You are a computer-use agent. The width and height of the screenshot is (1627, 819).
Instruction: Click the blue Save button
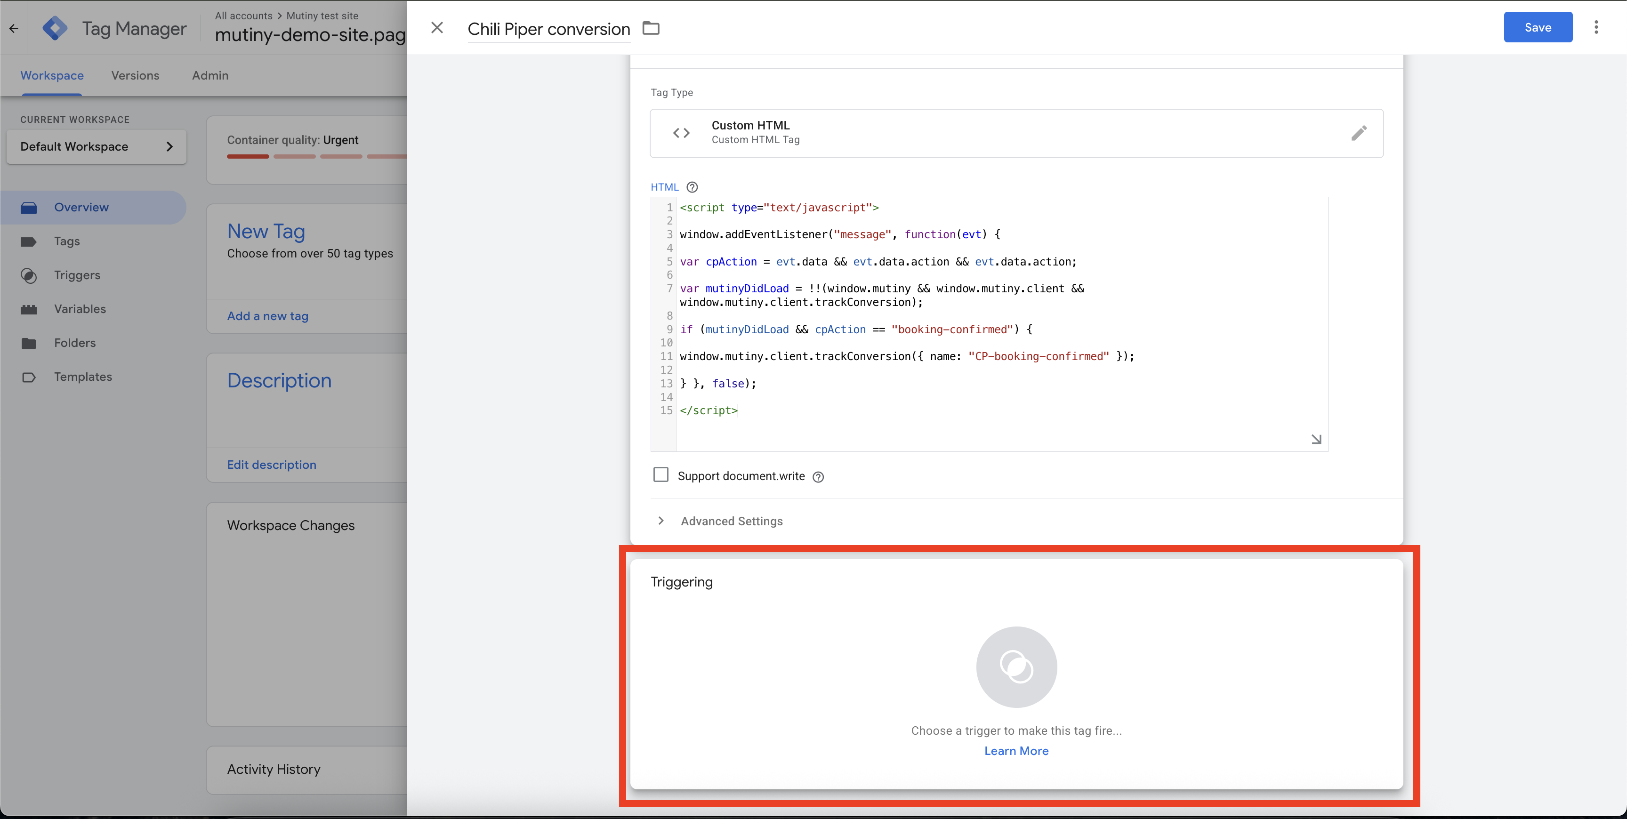[x=1537, y=27]
